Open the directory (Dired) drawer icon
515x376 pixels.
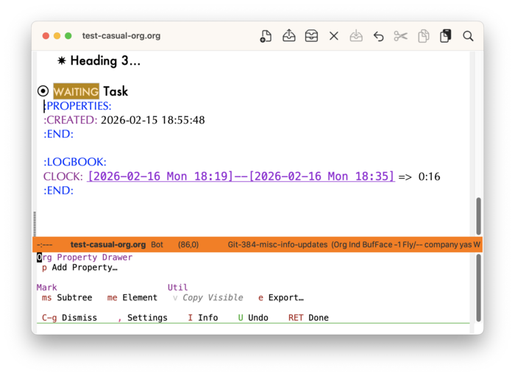tap(311, 36)
